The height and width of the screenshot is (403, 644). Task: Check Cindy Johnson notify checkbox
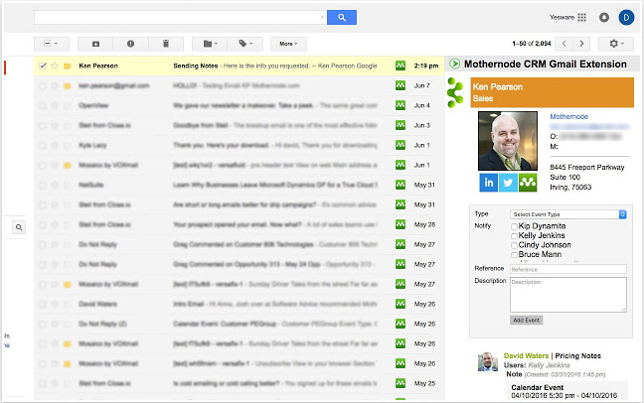click(514, 245)
